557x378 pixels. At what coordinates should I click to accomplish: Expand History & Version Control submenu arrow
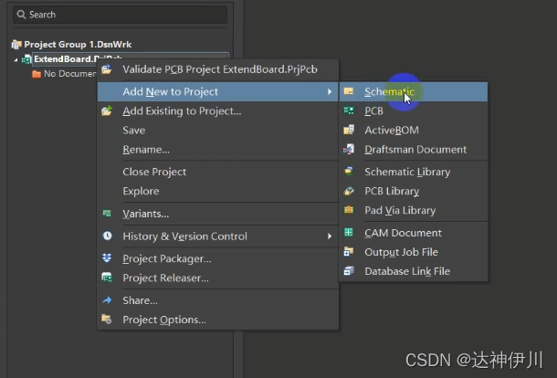point(329,236)
